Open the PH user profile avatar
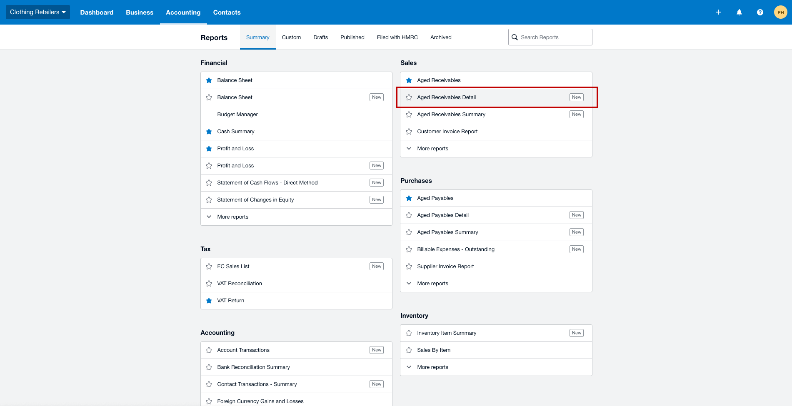 click(x=780, y=12)
